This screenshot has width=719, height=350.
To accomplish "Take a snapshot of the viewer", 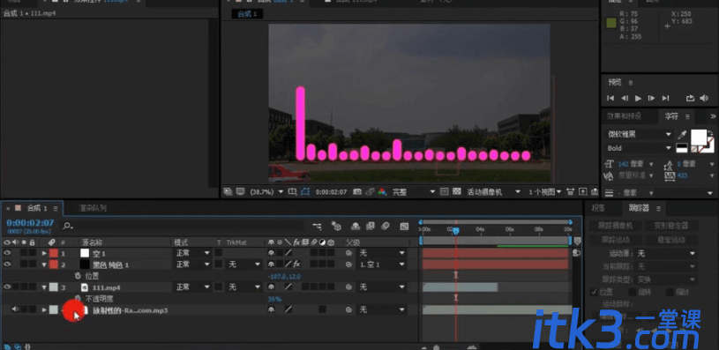I will [x=357, y=191].
